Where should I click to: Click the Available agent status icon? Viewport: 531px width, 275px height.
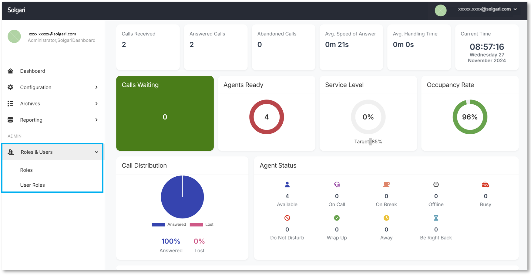point(287,185)
